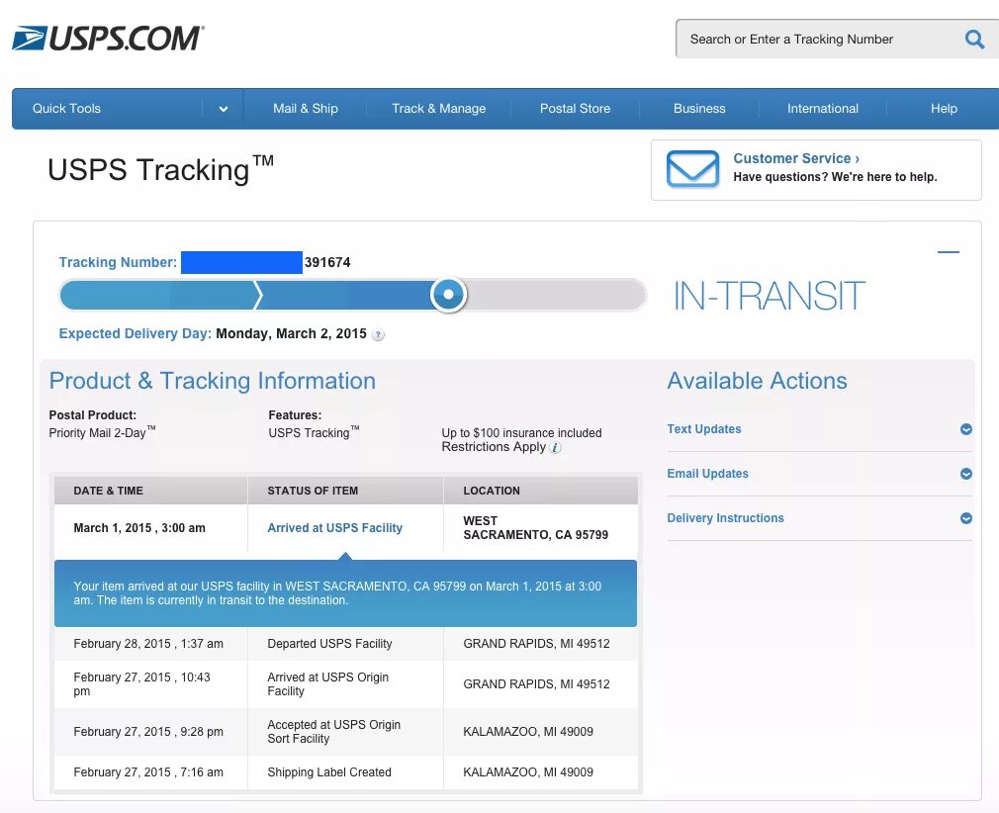Viewport: 999px width, 813px height.
Task: Click the progress bar circle marker
Action: [x=448, y=295]
